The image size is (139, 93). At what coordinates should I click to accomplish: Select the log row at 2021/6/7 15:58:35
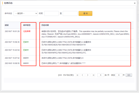(69, 43)
